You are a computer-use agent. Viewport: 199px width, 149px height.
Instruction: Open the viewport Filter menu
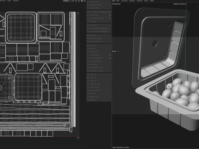(146, 1)
